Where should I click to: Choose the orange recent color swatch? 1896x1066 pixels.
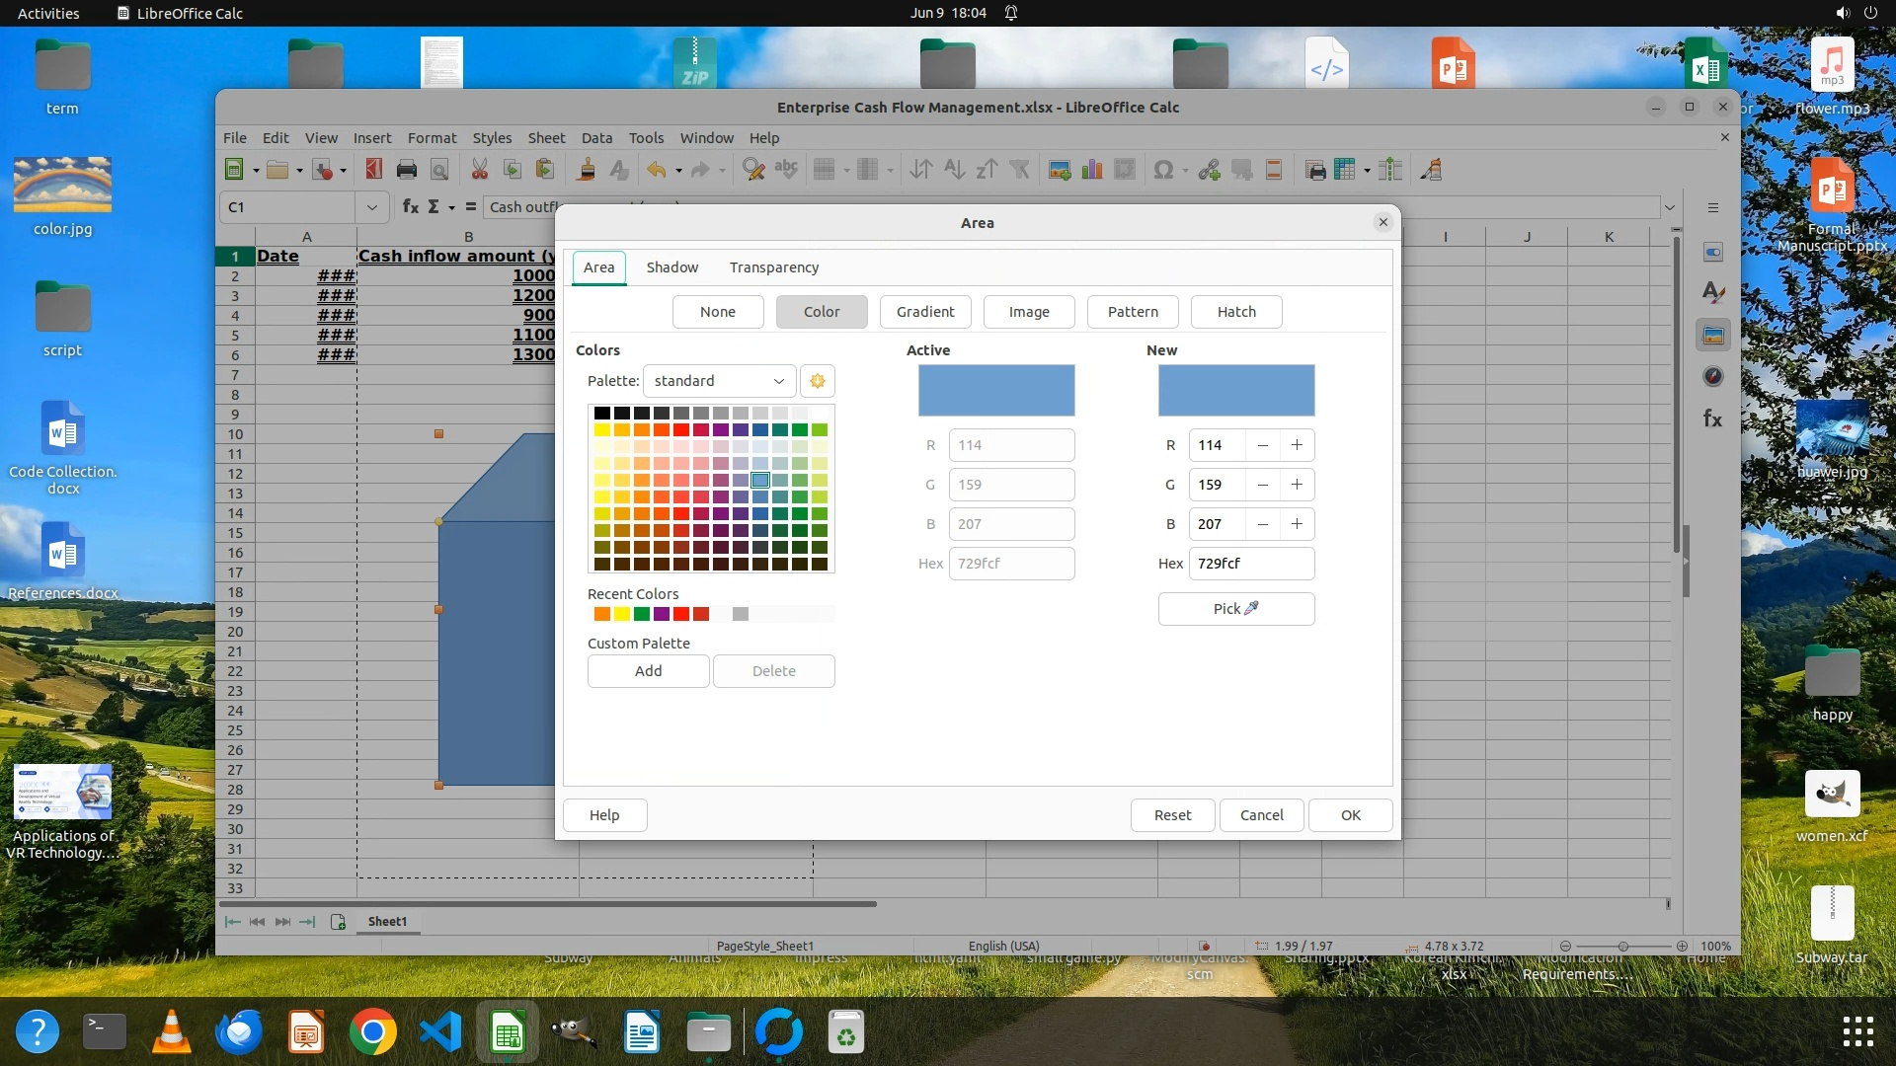(x=601, y=615)
